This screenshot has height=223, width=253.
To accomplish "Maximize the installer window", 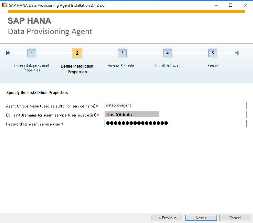I will click(231, 5).
